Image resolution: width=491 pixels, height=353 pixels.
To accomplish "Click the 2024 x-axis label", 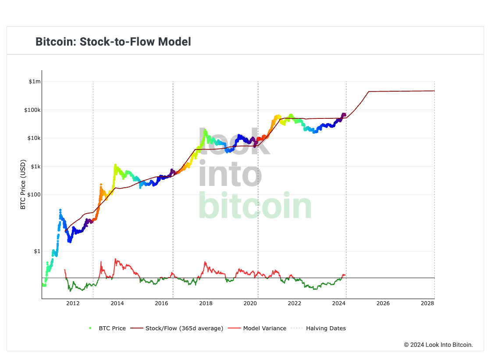I will click(339, 303).
